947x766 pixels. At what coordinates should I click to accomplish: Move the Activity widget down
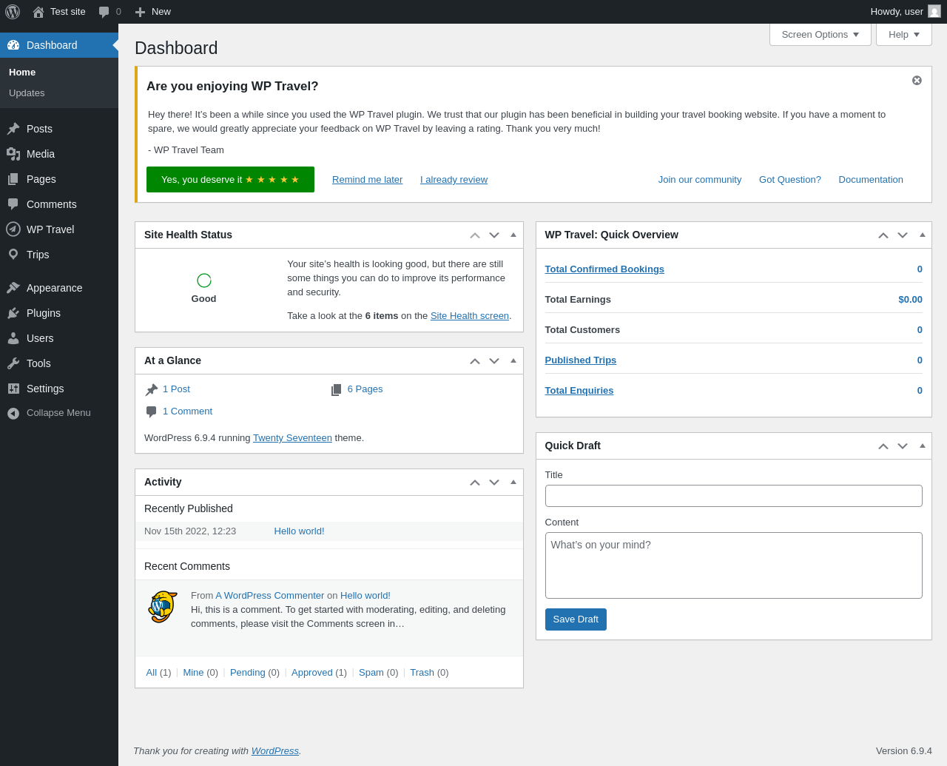coord(494,483)
